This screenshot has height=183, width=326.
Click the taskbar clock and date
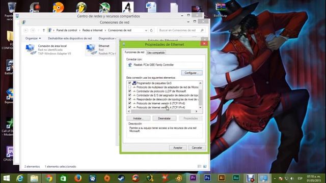tap(314, 178)
